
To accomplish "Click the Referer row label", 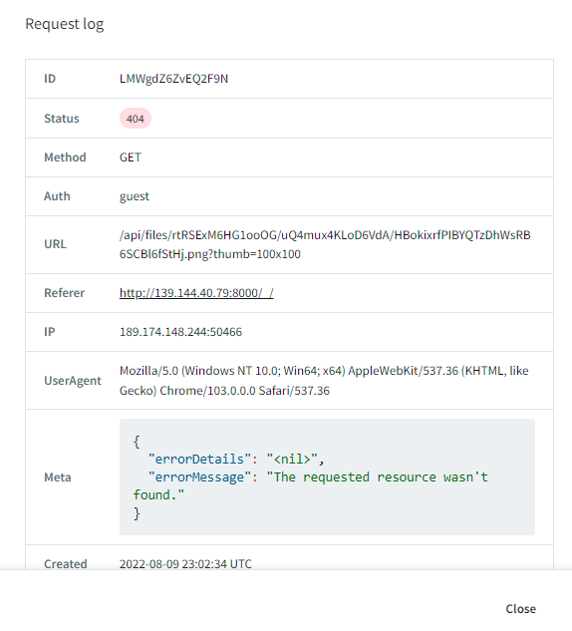I will [65, 292].
